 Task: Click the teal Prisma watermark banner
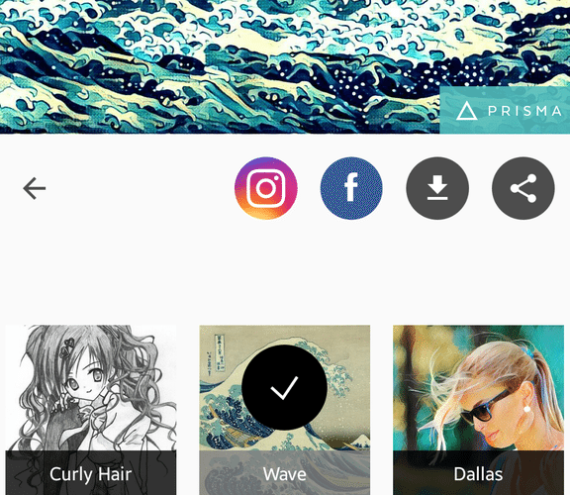point(505,110)
